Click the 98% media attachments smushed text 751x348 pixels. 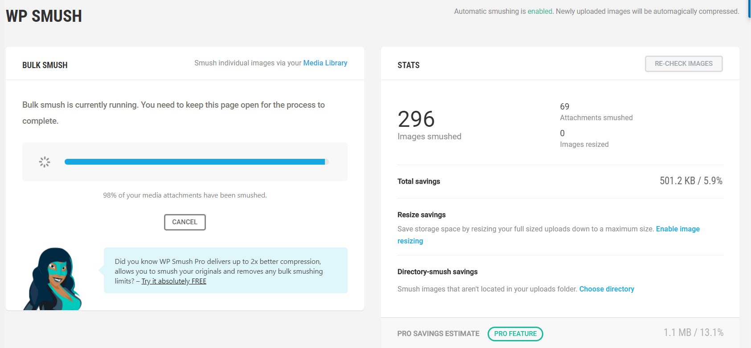coord(185,195)
